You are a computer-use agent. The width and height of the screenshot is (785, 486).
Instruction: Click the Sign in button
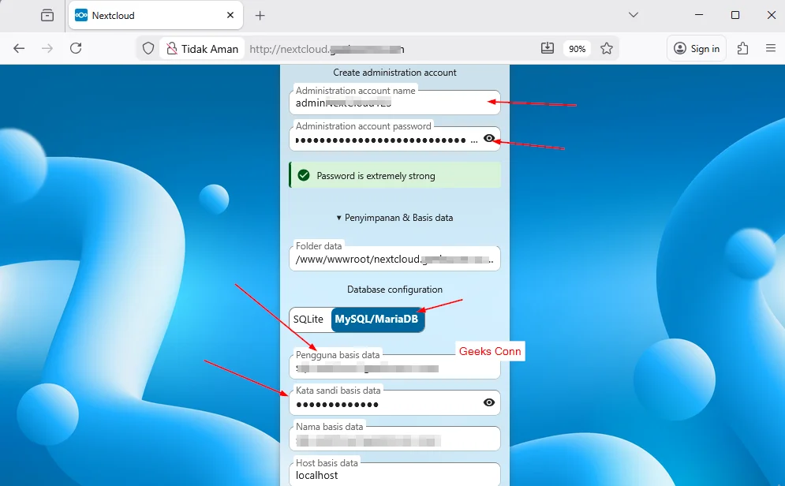696,48
